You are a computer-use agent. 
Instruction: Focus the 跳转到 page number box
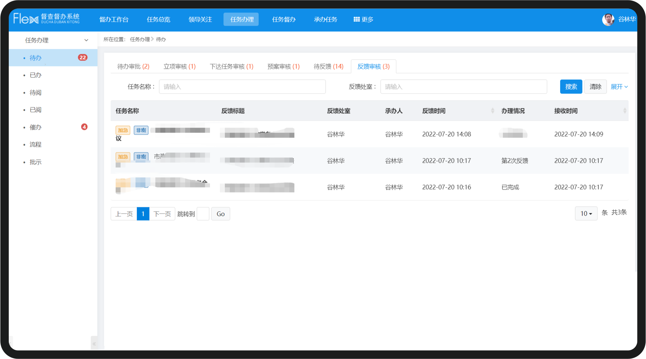[x=203, y=214]
